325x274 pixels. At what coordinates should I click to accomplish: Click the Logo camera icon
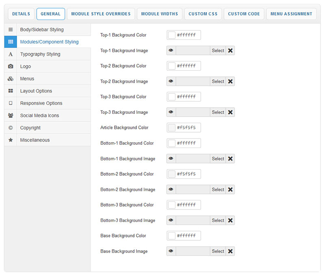pos(11,66)
